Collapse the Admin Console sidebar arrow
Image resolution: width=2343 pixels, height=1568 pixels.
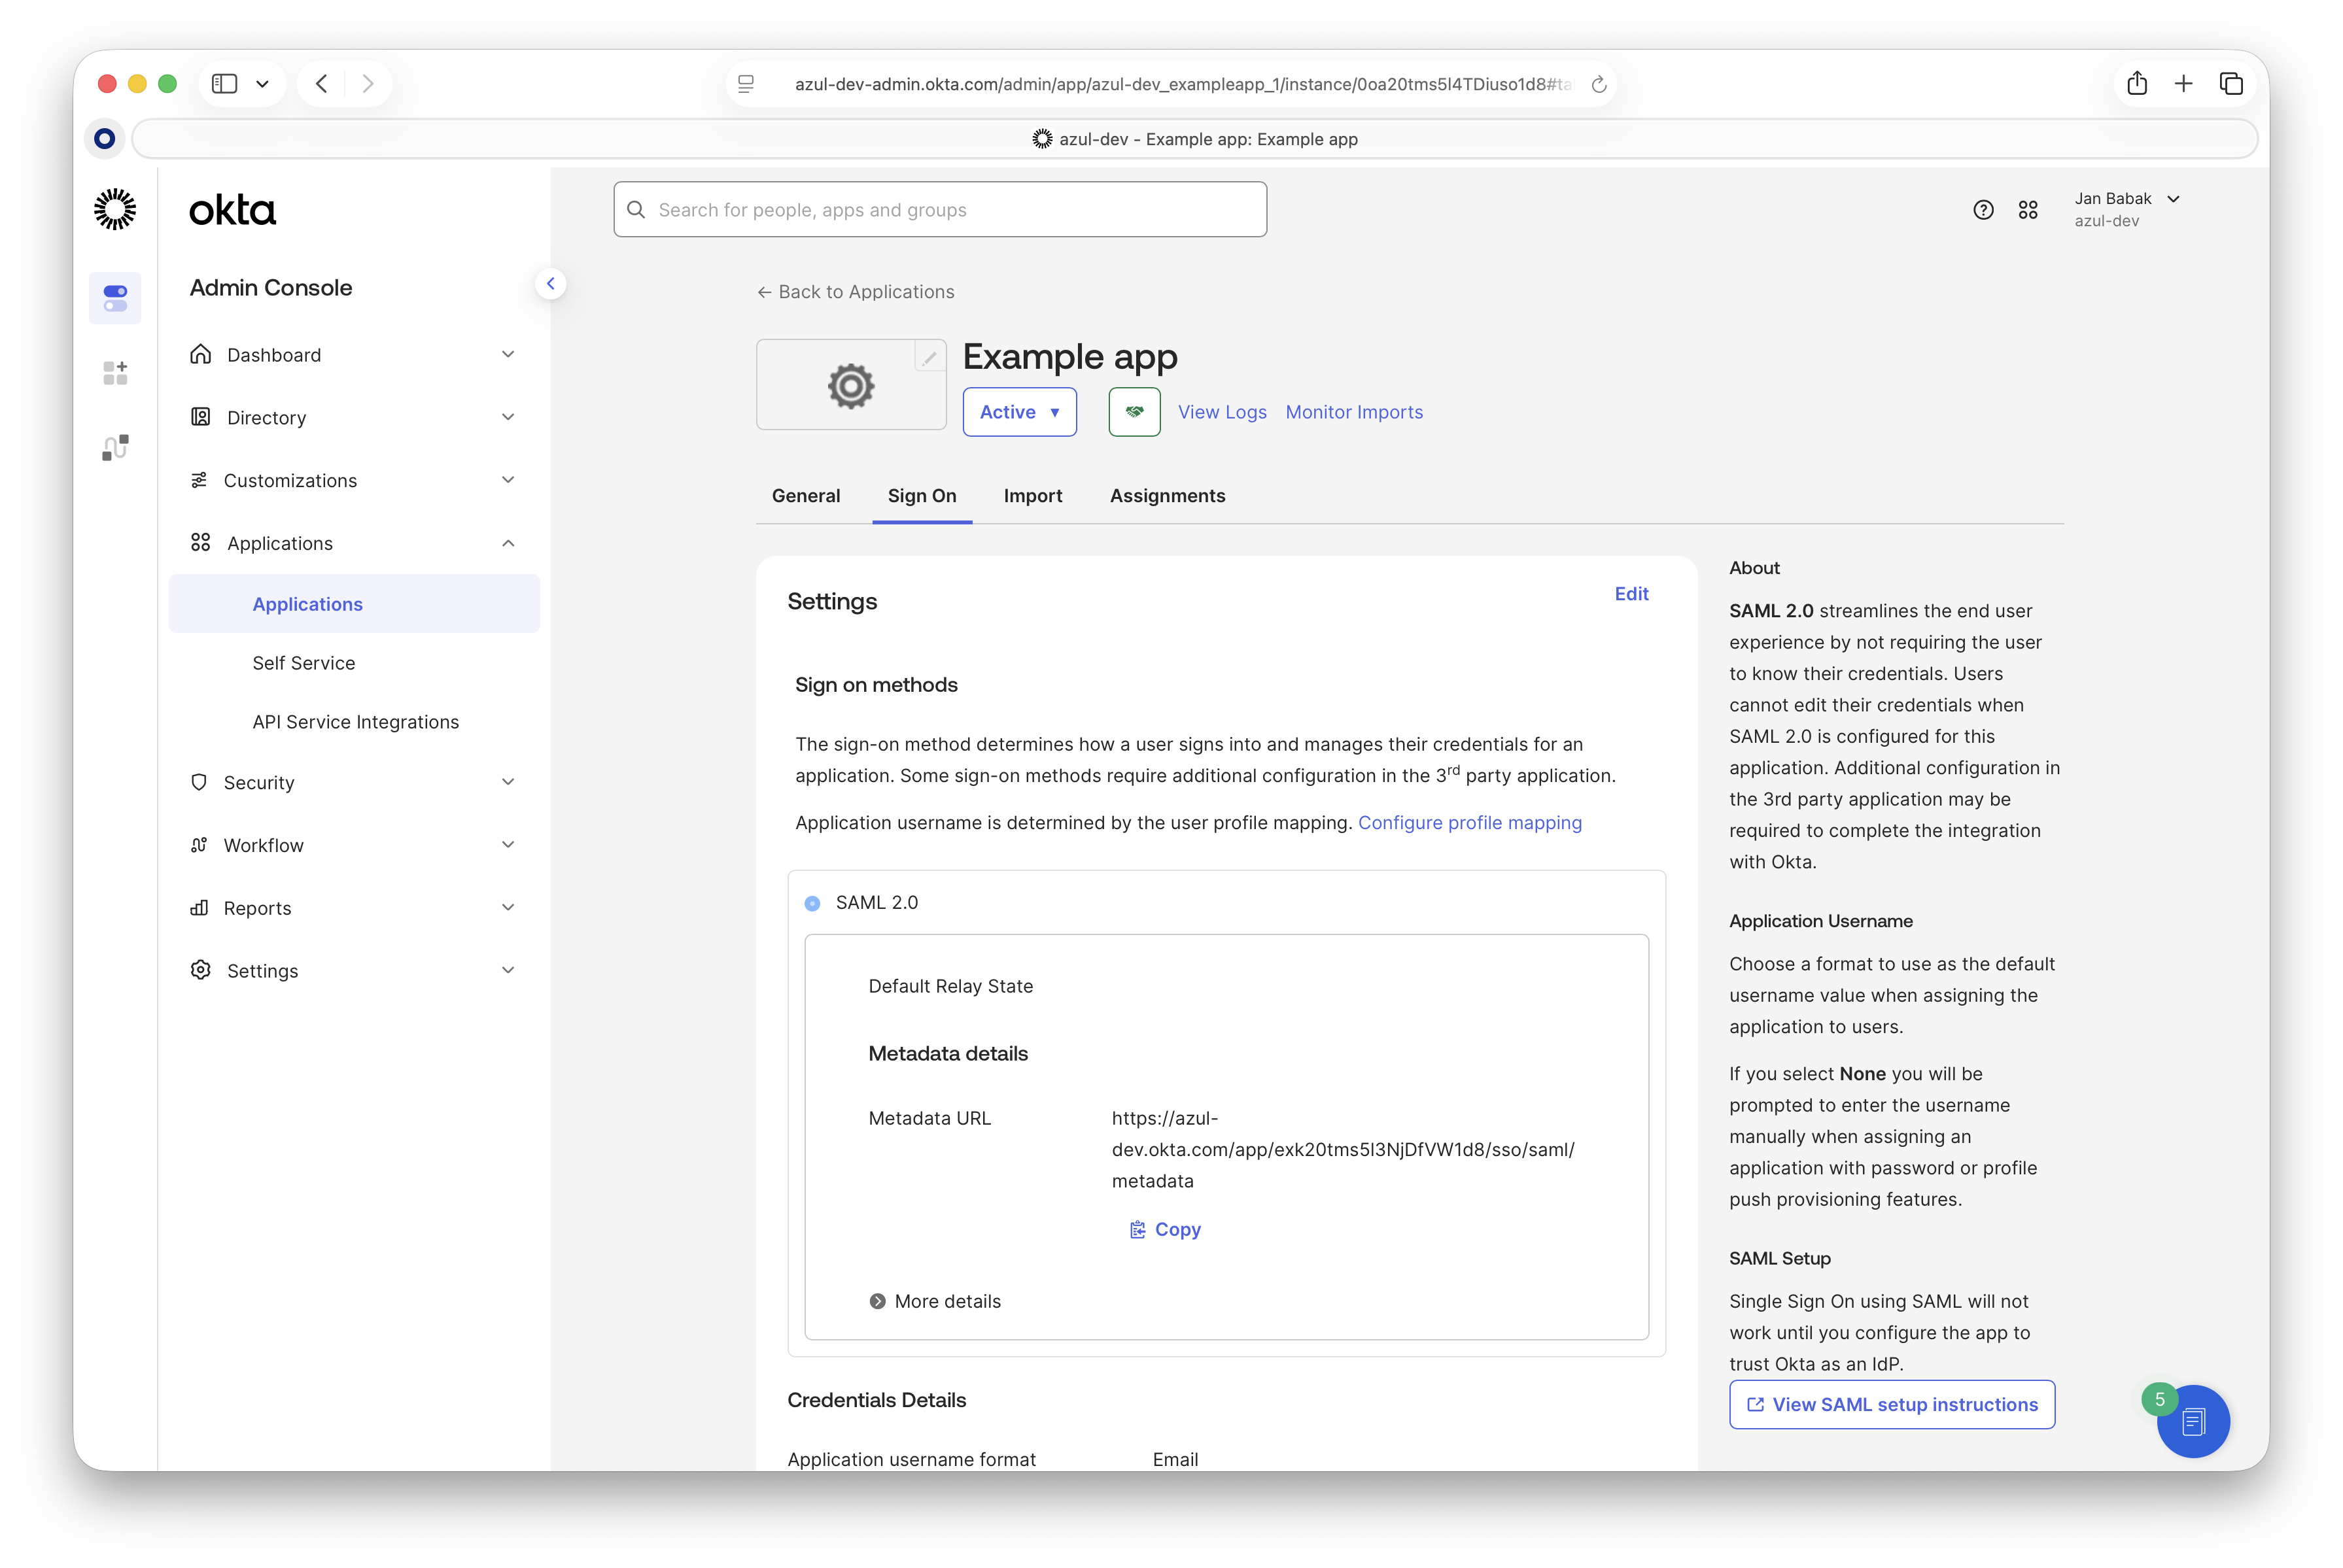tap(550, 284)
